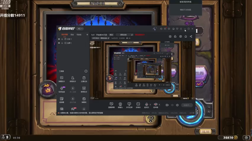Image resolution: width=252 pixels, height=141 pixels.
Task: Open the notification bell icon
Action: click(186, 36)
